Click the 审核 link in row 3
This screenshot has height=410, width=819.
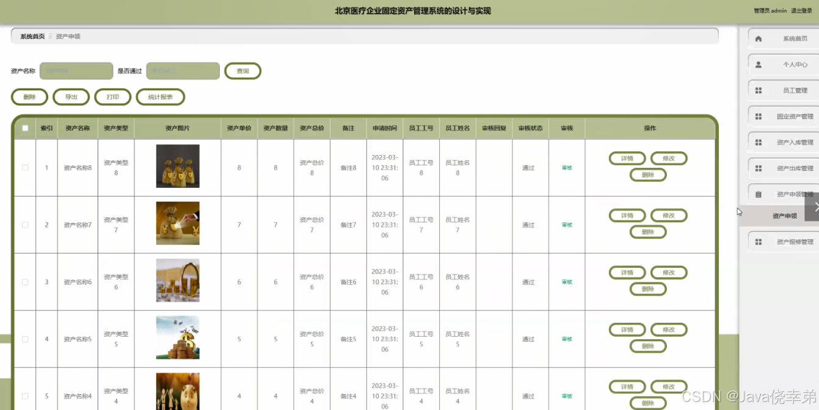tap(567, 282)
